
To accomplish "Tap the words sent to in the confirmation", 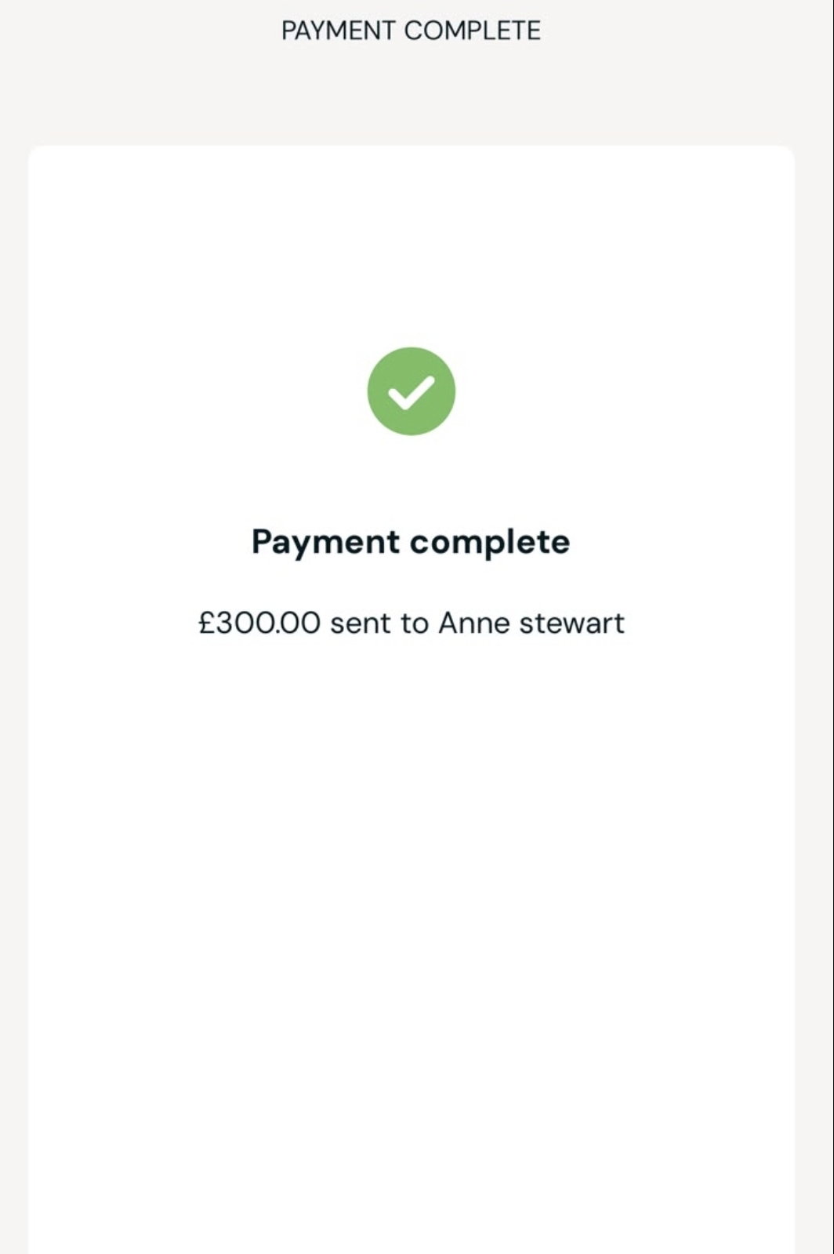I will pos(379,623).
